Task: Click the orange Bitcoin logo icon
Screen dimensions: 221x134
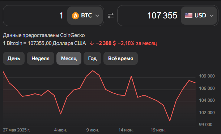Action: click(75, 16)
